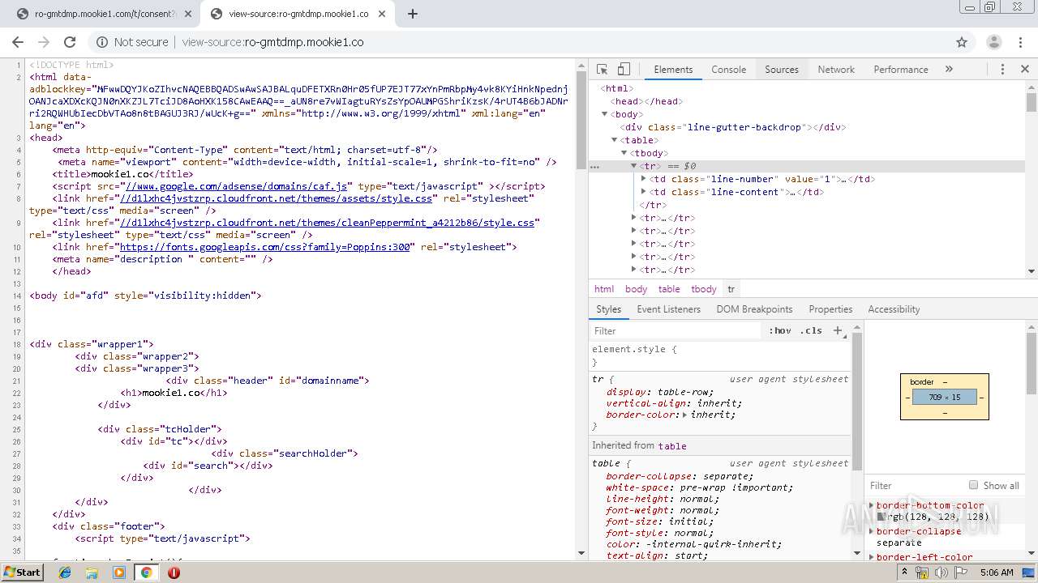Switch to the Network tab
Viewport: 1038px width, 583px height.
[x=836, y=70]
